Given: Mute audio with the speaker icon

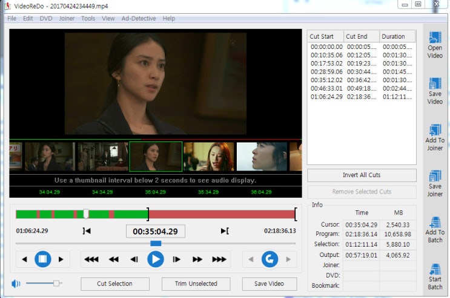Looking at the screenshot, I should (x=15, y=283).
